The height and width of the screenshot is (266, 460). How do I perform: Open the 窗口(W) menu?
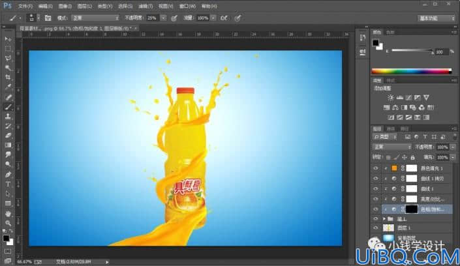pyautogui.click(x=187, y=6)
